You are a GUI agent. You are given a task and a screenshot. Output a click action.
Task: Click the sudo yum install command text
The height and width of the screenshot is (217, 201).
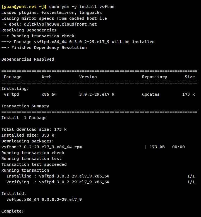click(x=82, y=7)
